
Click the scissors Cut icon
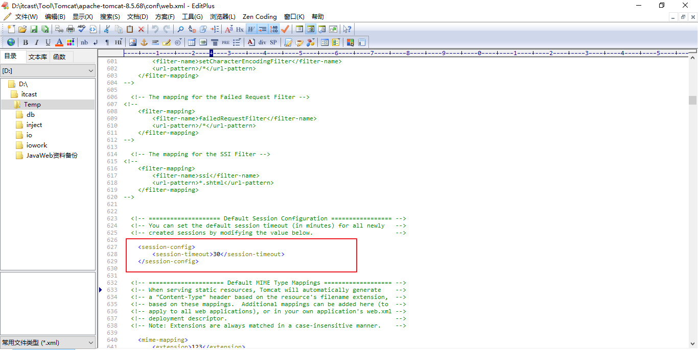pyautogui.click(x=107, y=29)
